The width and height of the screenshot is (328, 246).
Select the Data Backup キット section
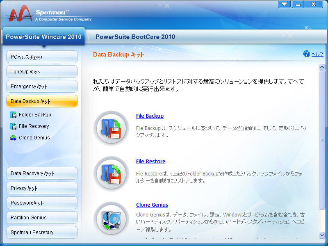42,101
